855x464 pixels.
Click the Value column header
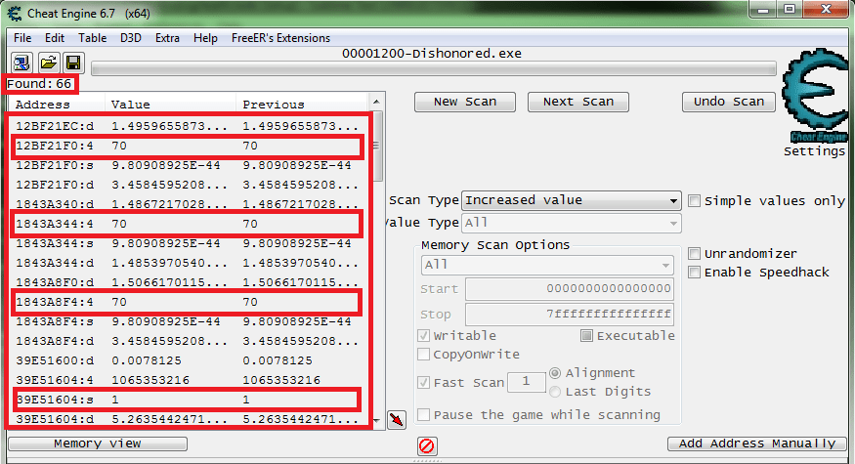[170, 105]
